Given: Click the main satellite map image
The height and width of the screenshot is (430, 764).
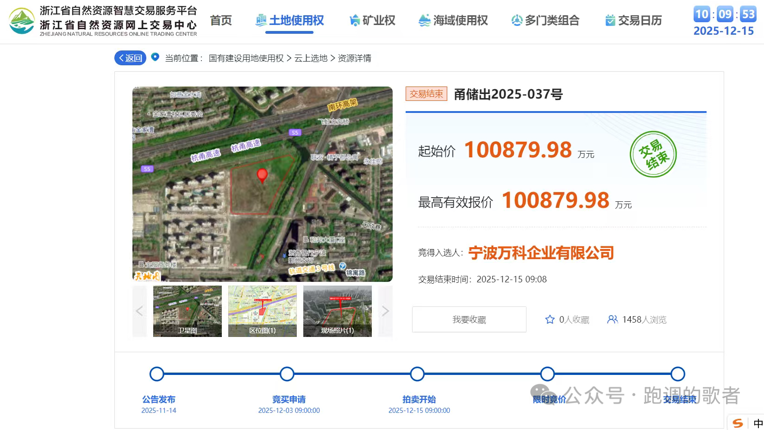Looking at the screenshot, I should (x=263, y=184).
